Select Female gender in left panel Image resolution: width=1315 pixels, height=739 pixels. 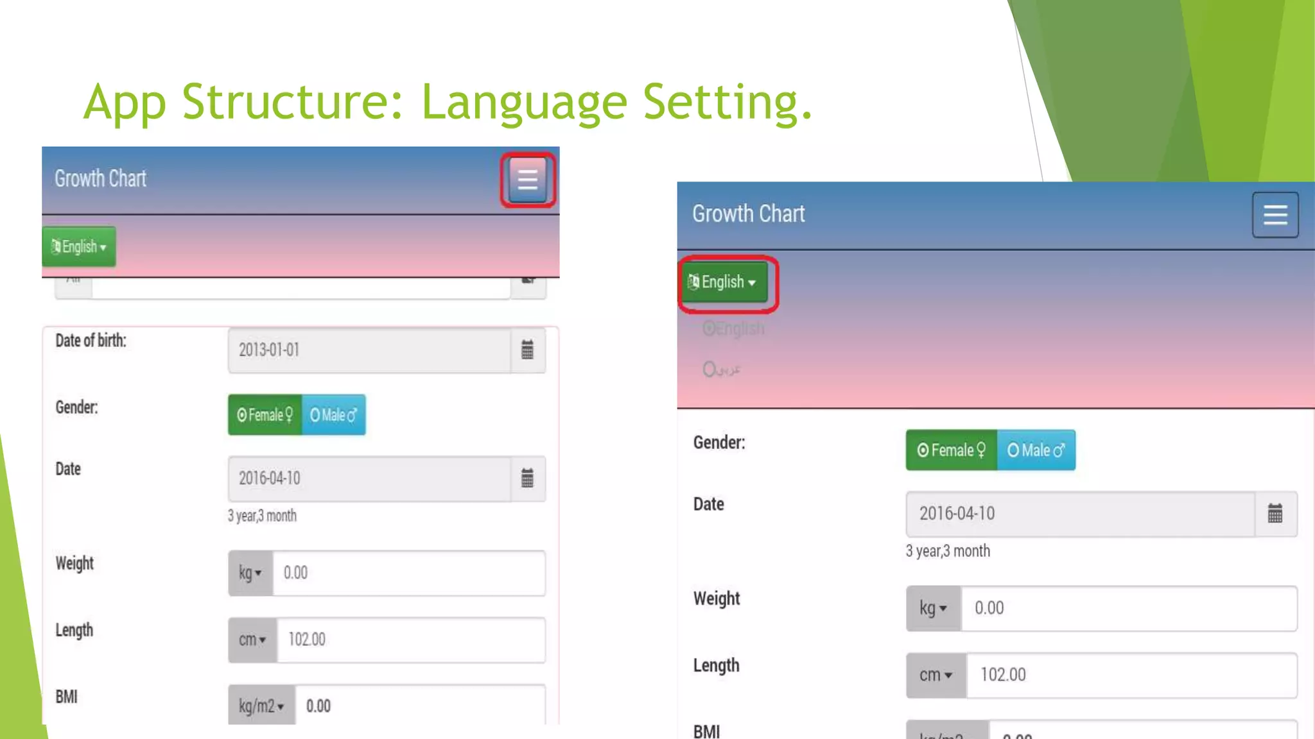point(265,415)
